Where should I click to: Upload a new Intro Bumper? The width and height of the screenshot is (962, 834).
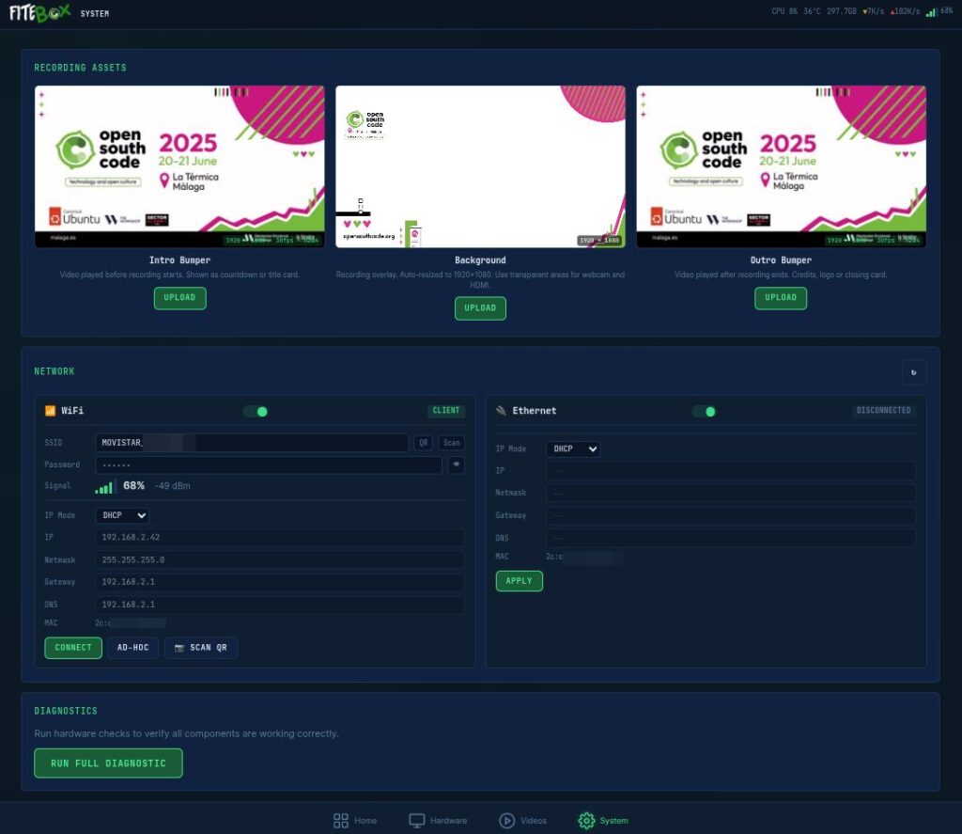(x=179, y=298)
